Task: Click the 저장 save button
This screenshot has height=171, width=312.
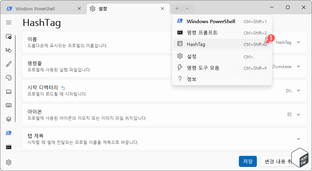Action: pyautogui.click(x=248, y=161)
